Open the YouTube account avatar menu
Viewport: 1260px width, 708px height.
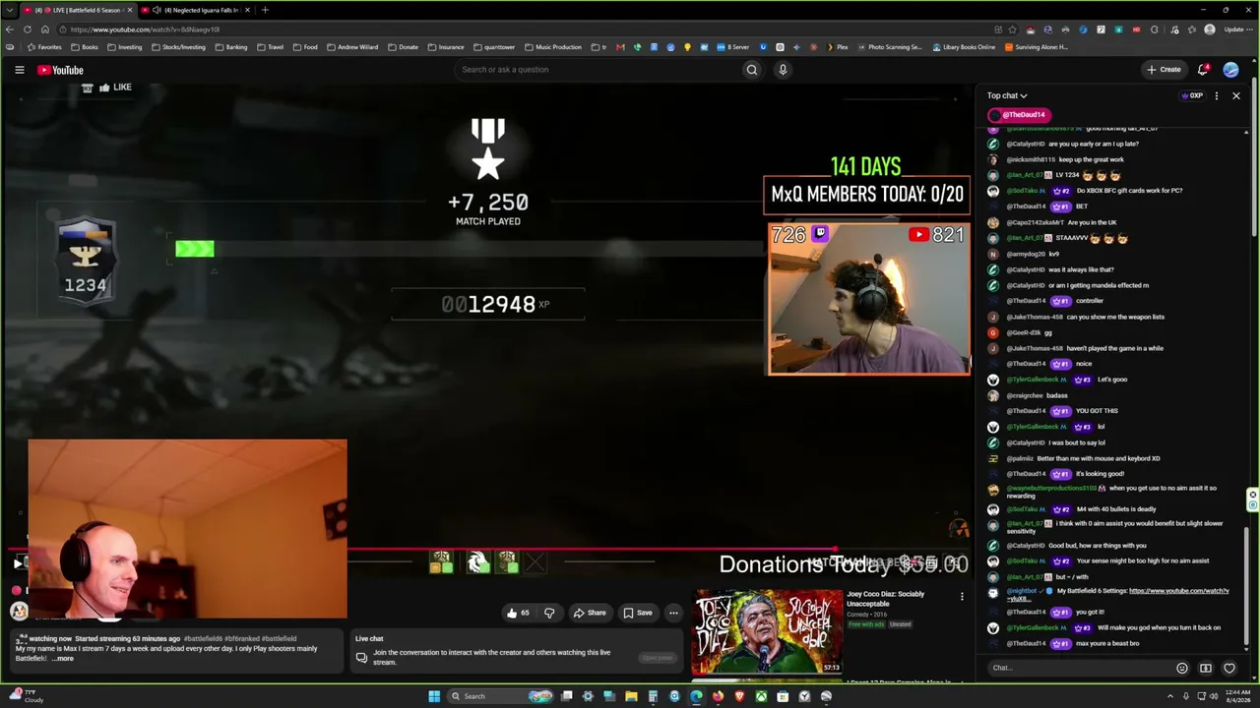pos(1230,70)
